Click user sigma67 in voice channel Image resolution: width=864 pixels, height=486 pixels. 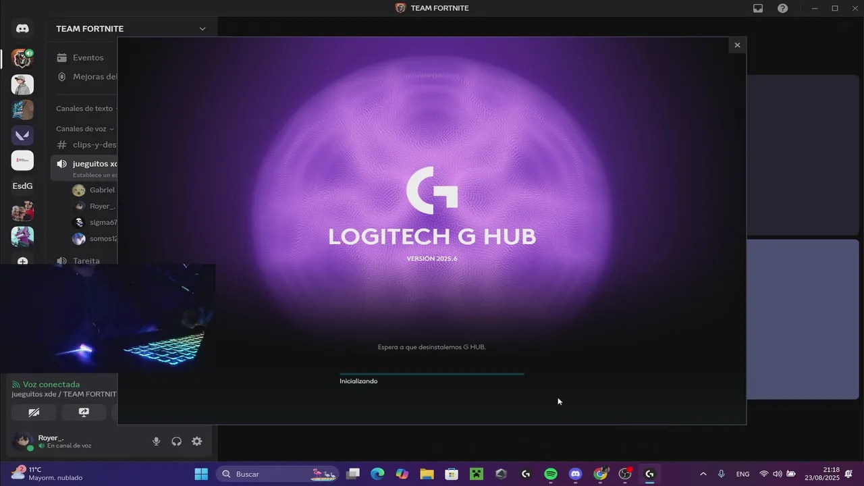coord(93,222)
